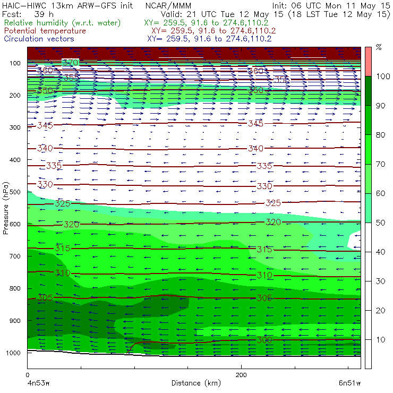
Task: Click the '10' colorbar tick label
Action: [x=380, y=340]
